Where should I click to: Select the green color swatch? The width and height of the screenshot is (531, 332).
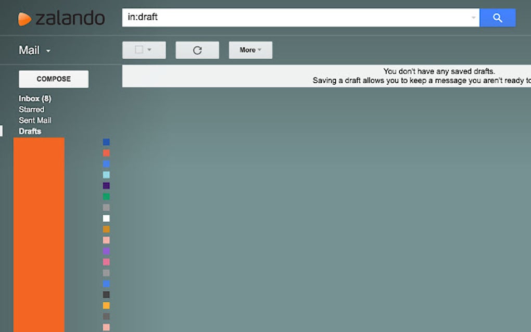(106, 196)
